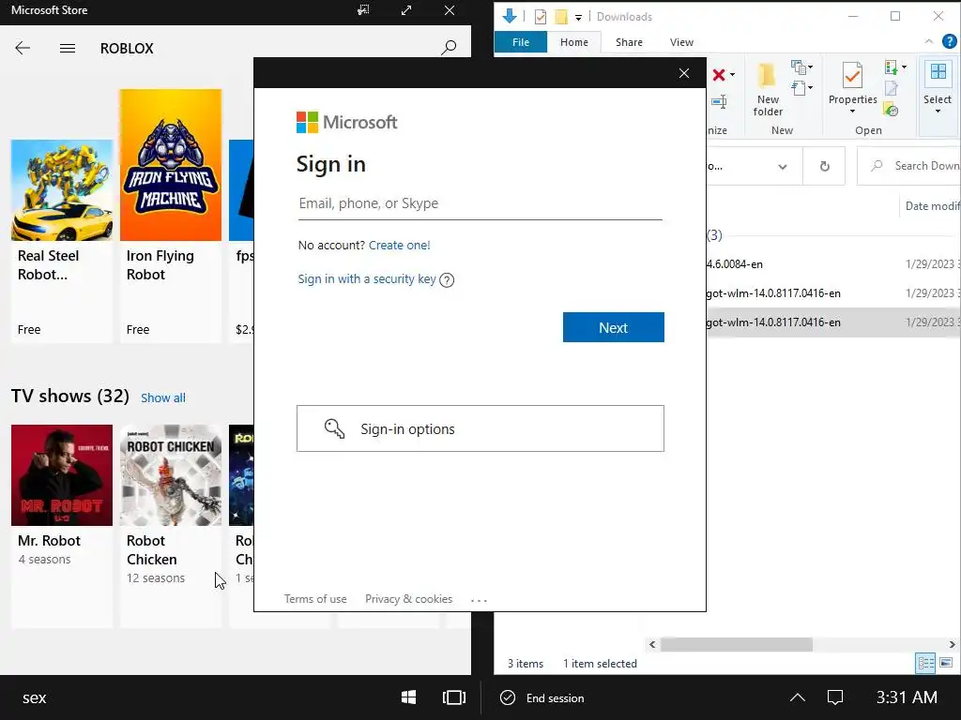Click the key icon in Sign-in options
The height and width of the screenshot is (720, 961).
(335, 428)
